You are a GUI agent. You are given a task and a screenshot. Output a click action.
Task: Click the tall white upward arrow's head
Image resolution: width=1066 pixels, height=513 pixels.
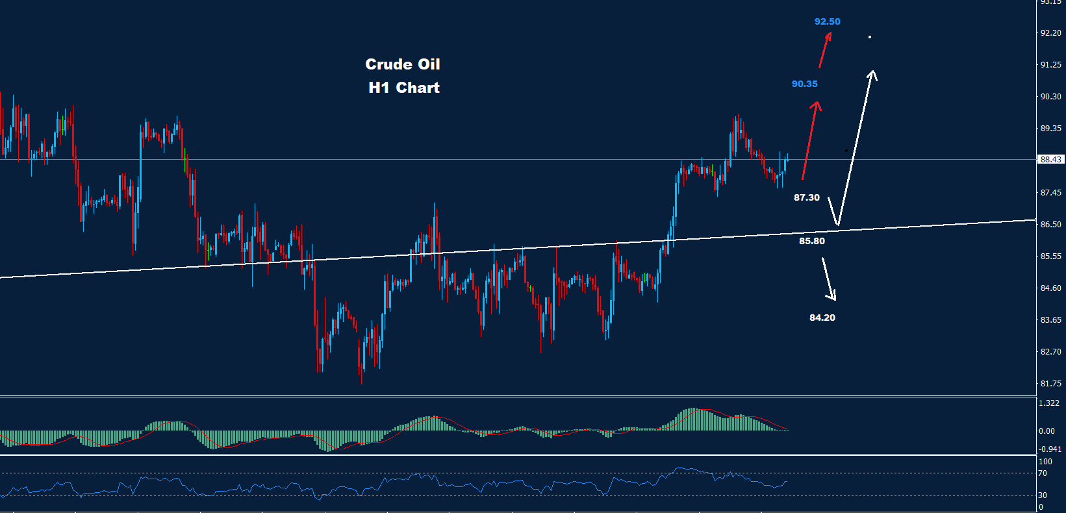pyautogui.click(x=872, y=74)
